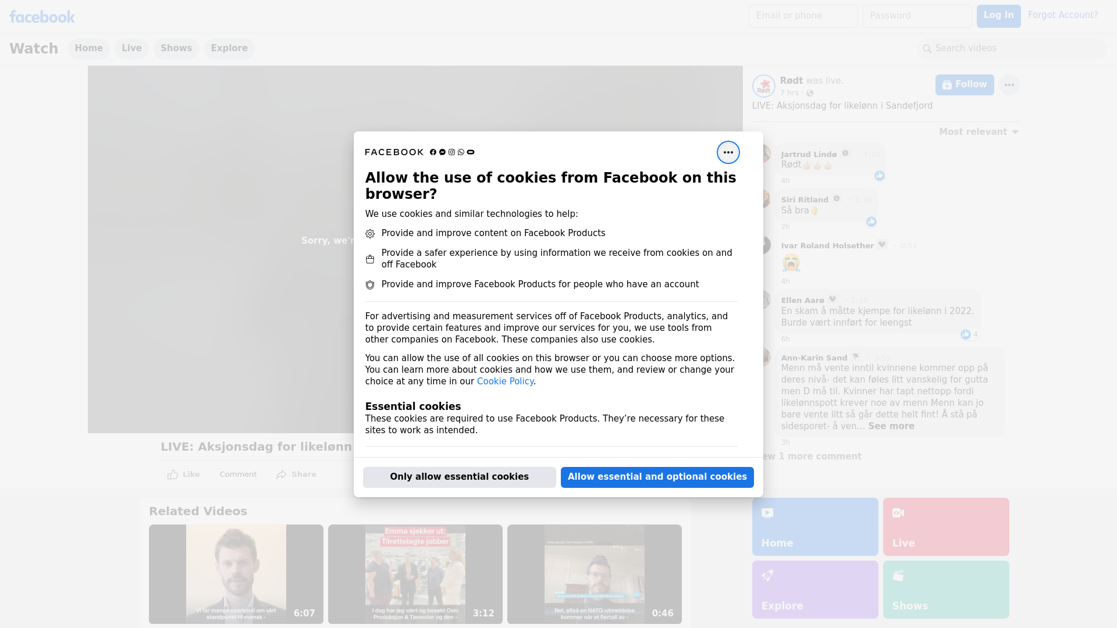Expand Ann-Karin Sand's comment with See more

point(891,426)
